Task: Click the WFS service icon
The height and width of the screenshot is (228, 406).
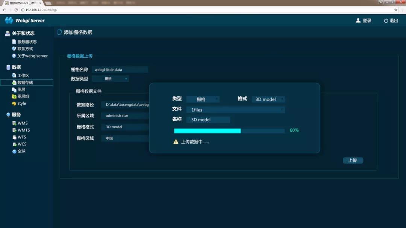Action: click(14, 137)
